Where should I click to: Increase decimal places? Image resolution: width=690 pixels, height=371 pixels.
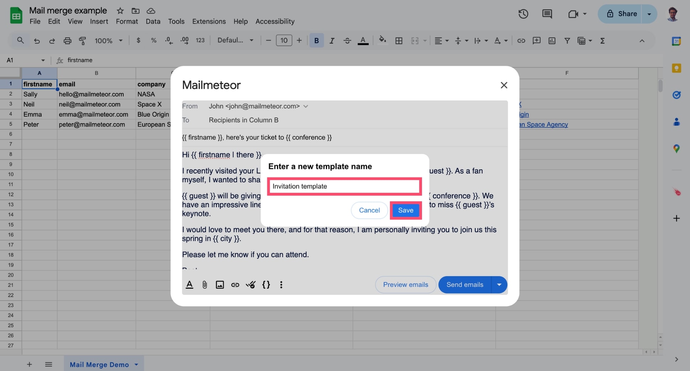pos(184,41)
